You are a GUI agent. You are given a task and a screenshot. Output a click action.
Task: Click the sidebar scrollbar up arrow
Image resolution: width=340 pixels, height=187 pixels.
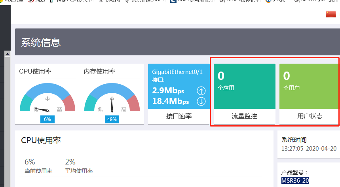[8, 53]
